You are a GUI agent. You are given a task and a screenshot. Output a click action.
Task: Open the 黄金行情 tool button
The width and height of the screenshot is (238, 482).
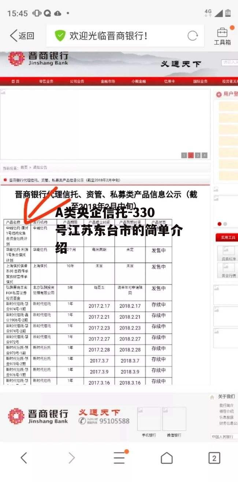click(228, 270)
